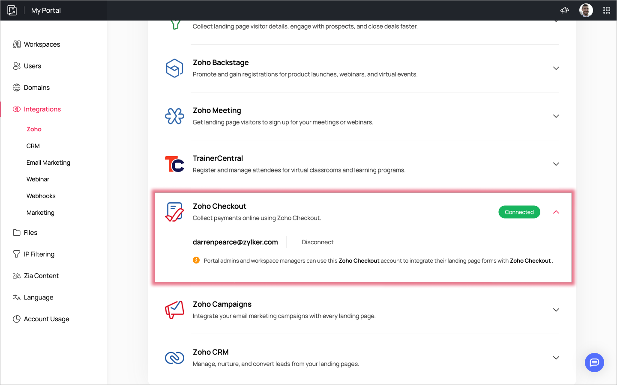Select the Integrations sidebar item

(42, 109)
